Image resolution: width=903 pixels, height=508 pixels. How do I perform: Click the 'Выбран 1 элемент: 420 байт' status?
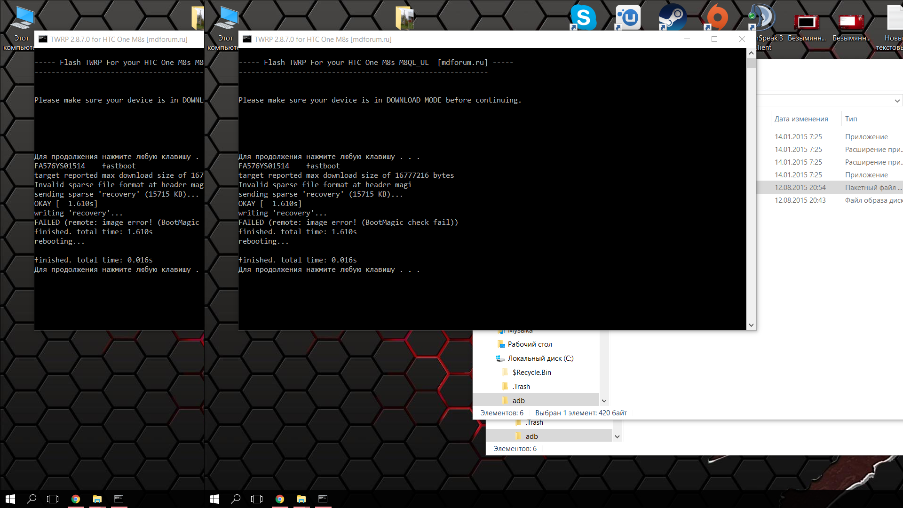581,413
